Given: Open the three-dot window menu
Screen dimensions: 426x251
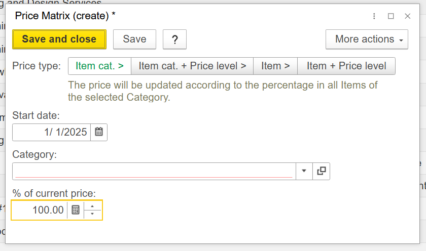Looking at the screenshot, I should point(374,16).
